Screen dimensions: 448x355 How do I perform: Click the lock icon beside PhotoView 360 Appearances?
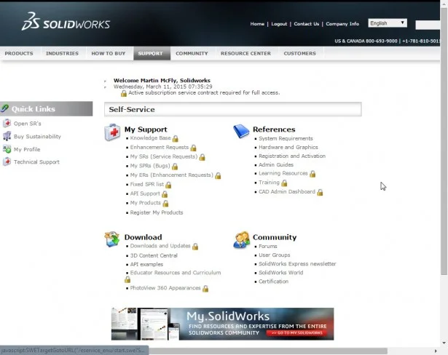pos(205,289)
